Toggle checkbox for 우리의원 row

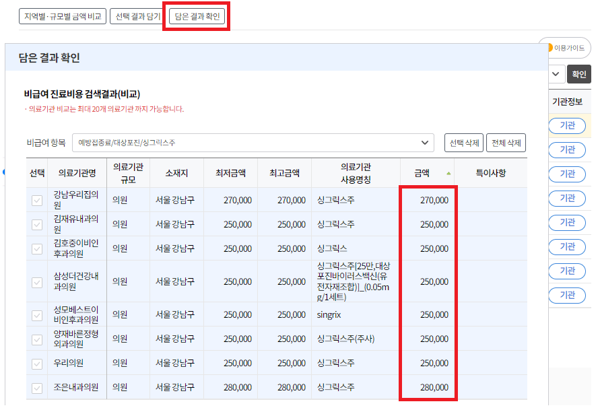click(x=37, y=364)
